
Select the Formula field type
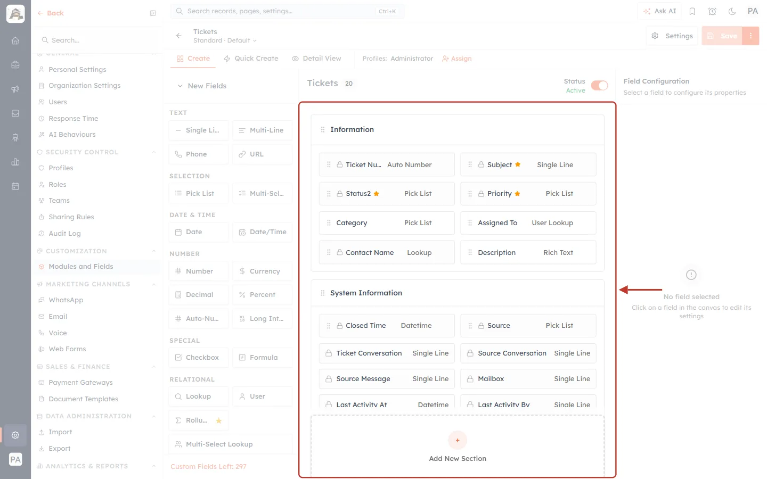[x=263, y=357]
